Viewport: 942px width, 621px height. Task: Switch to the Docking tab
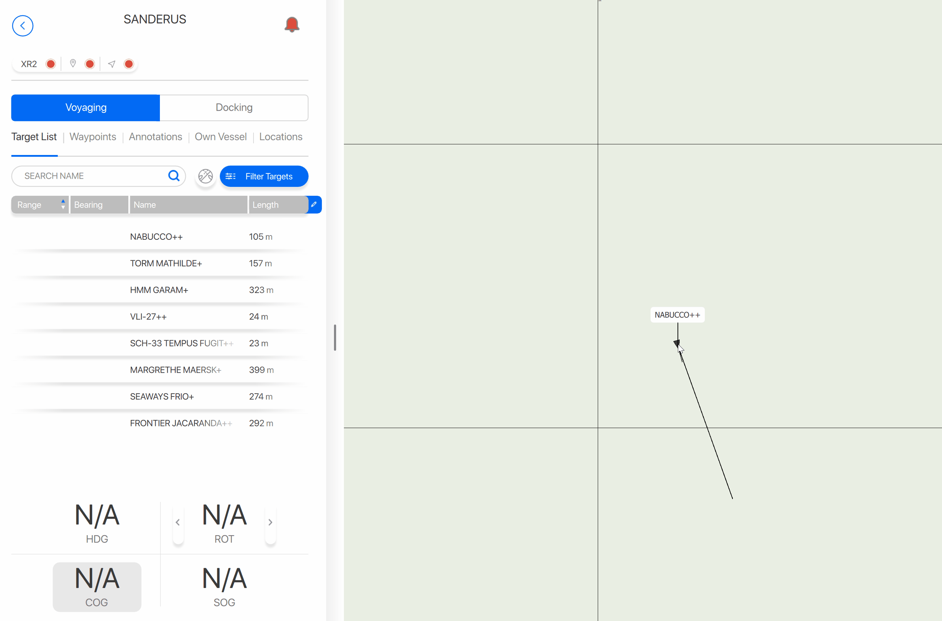point(234,107)
